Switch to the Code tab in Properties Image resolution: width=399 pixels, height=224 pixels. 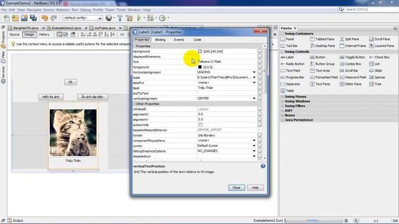coord(197,40)
